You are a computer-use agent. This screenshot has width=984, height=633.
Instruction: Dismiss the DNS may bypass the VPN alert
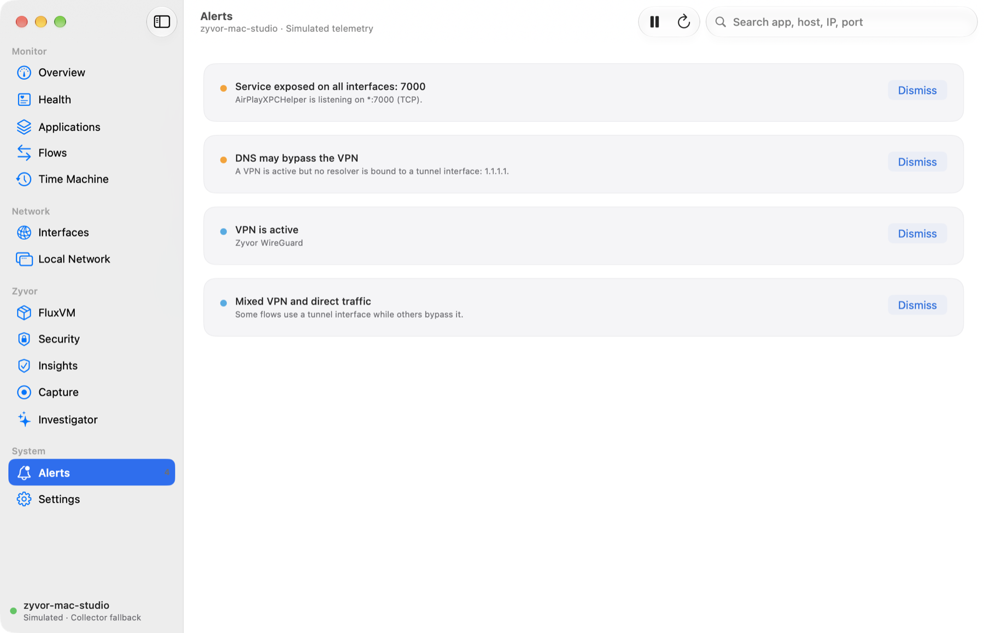point(917,162)
